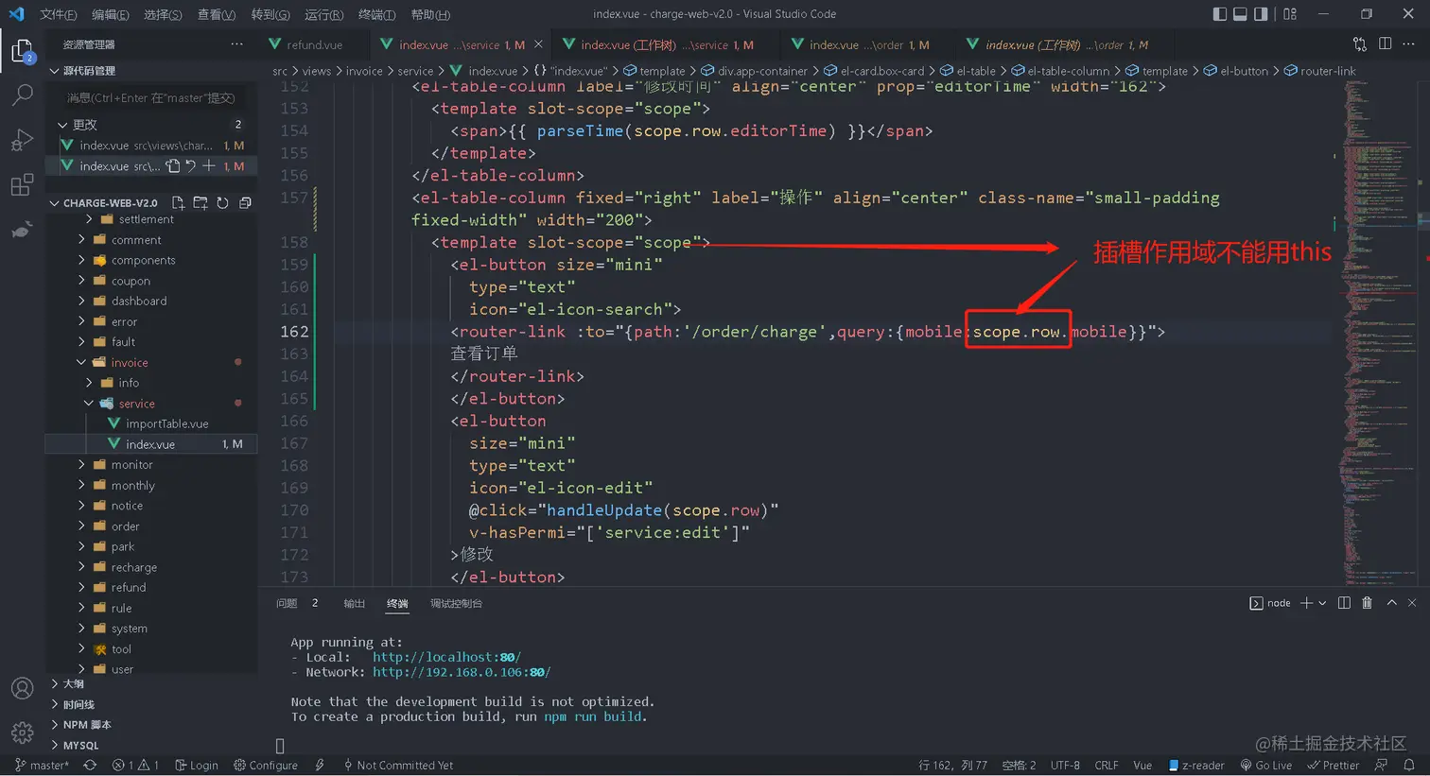
Task: Click the code minimap overview
Action: (x=1381, y=331)
